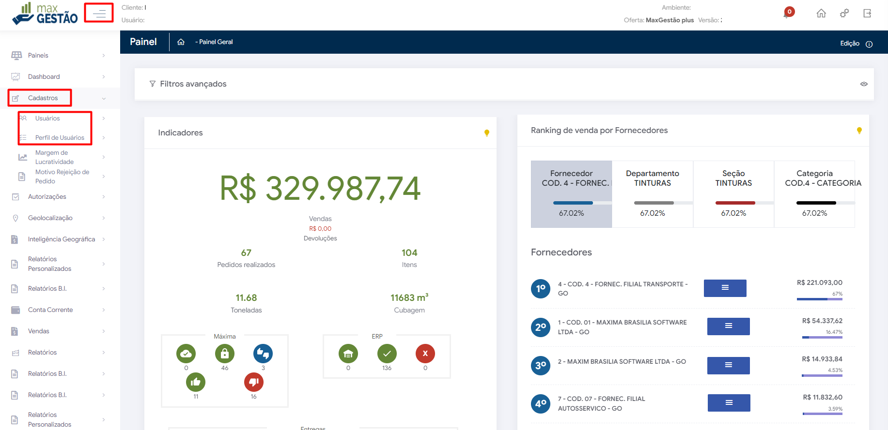Viewport: 888px width, 430px height.
Task: Collapse the Cadastros menu section
Action: coord(43,98)
